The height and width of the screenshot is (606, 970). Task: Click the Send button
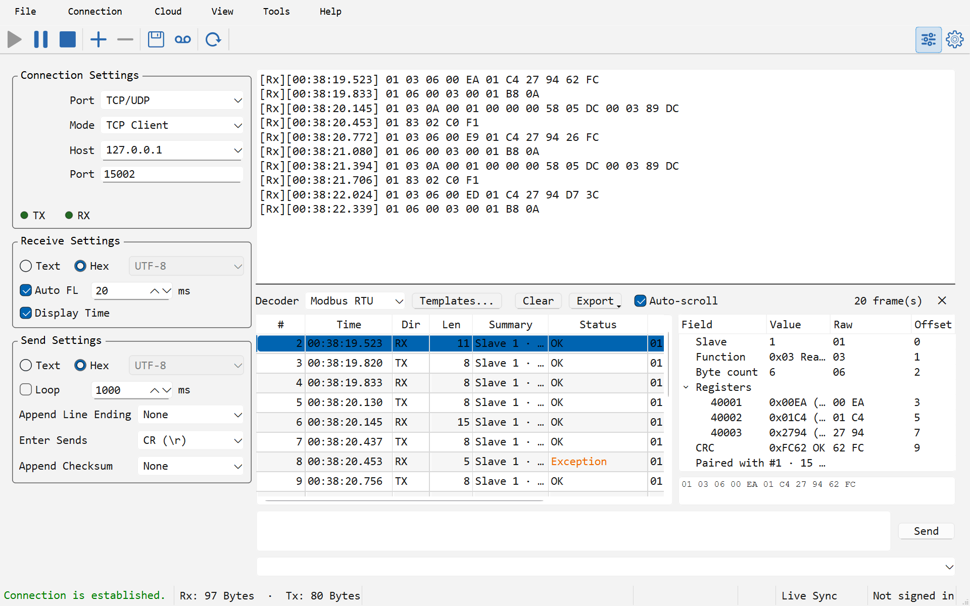click(x=926, y=531)
